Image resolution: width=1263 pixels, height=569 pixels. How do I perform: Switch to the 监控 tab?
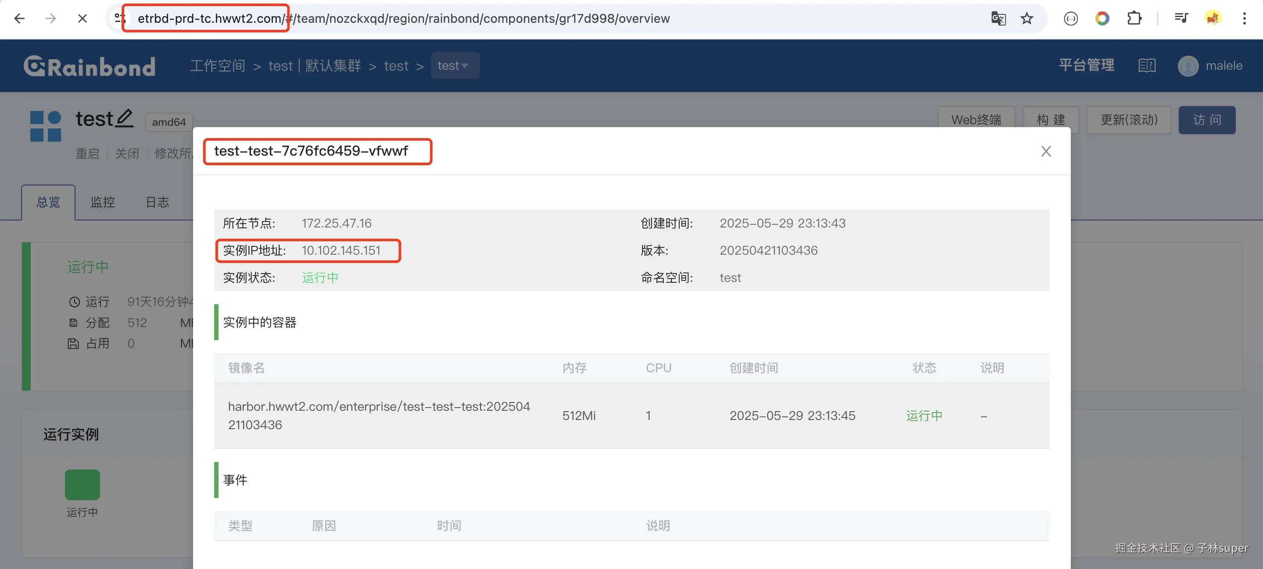(103, 202)
